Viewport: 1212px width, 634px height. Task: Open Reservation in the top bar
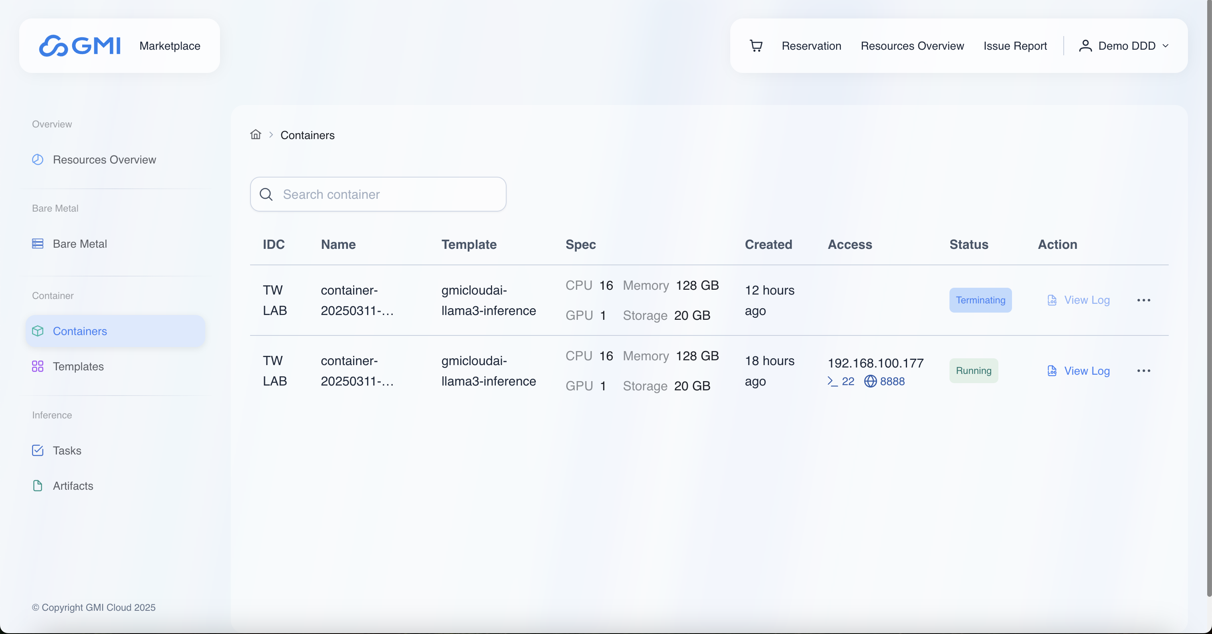(x=811, y=46)
